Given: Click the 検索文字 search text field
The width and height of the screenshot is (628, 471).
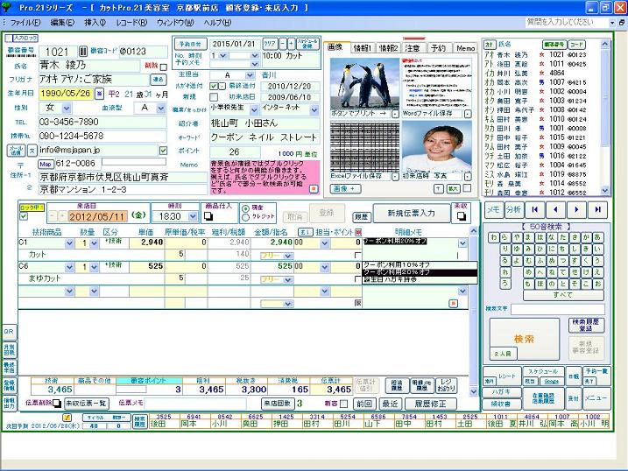Looking at the screenshot, I should tap(558, 309).
